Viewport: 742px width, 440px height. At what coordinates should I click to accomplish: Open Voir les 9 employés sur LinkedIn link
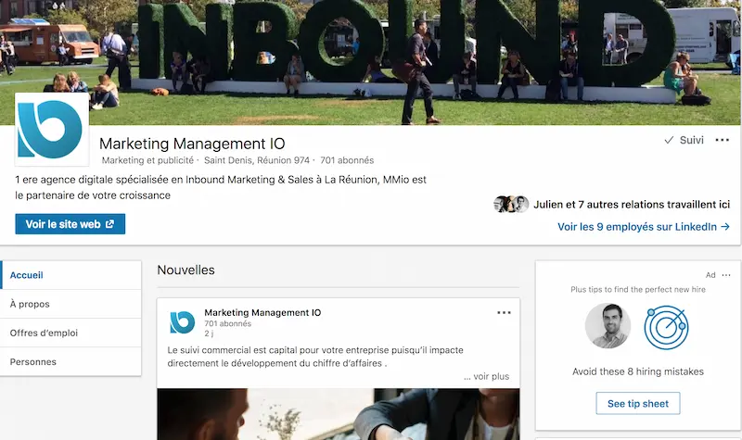click(644, 227)
